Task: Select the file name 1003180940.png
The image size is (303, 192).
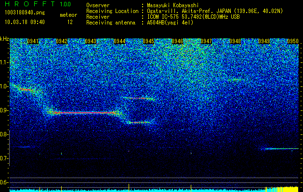Action: (x=25, y=12)
